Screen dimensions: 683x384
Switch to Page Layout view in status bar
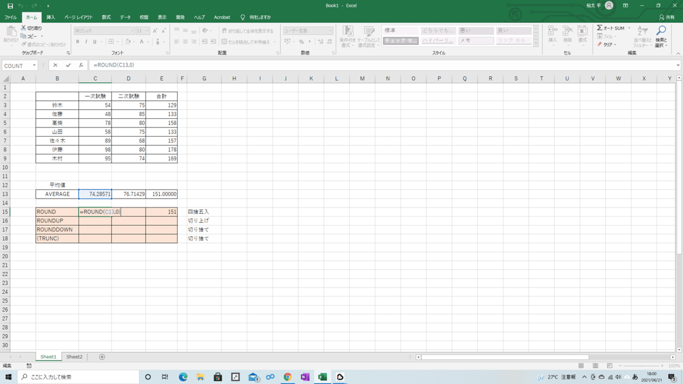594,365
